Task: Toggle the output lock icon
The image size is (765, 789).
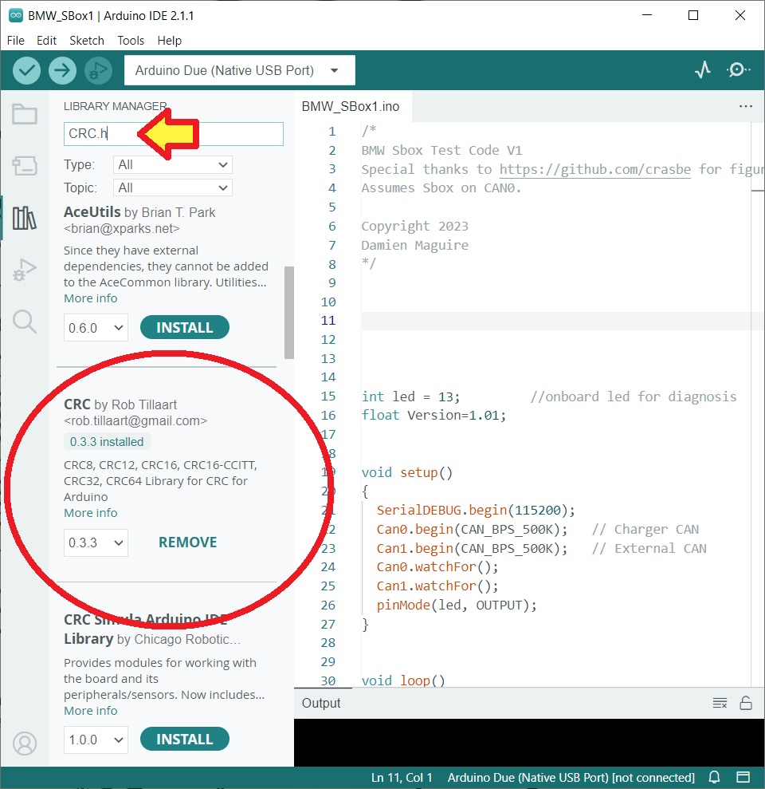Action: 746,703
